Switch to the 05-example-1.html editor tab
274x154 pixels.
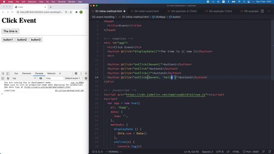click(x=220, y=11)
